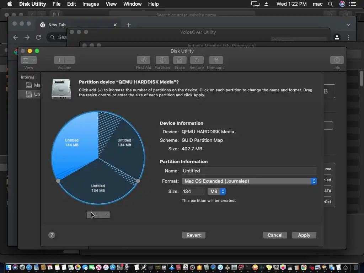Screen dimensions: 364x273
Task: Click the remove partition minus button below pie chart
Action: pyautogui.click(x=104, y=215)
